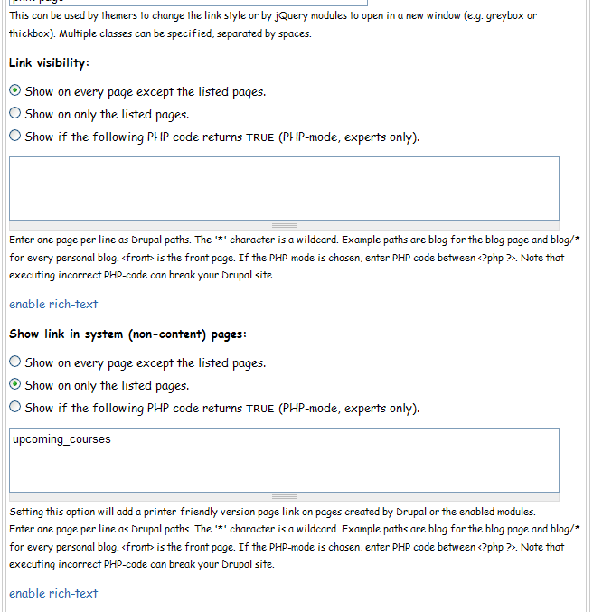Viewport: 593px width, 612px height.
Task: Click 'Show on only the listed pages.' label under system pages
Action: tap(107, 386)
